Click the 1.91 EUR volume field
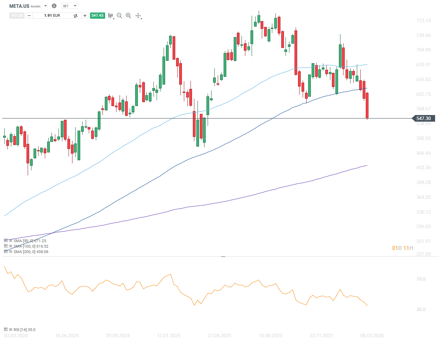Image resolution: width=439 pixels, height=340 pixels. pyautogui.click(x=53, y=16)
